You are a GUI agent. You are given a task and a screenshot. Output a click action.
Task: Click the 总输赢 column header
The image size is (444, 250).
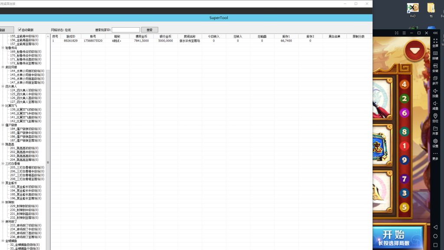click(262, 36)
